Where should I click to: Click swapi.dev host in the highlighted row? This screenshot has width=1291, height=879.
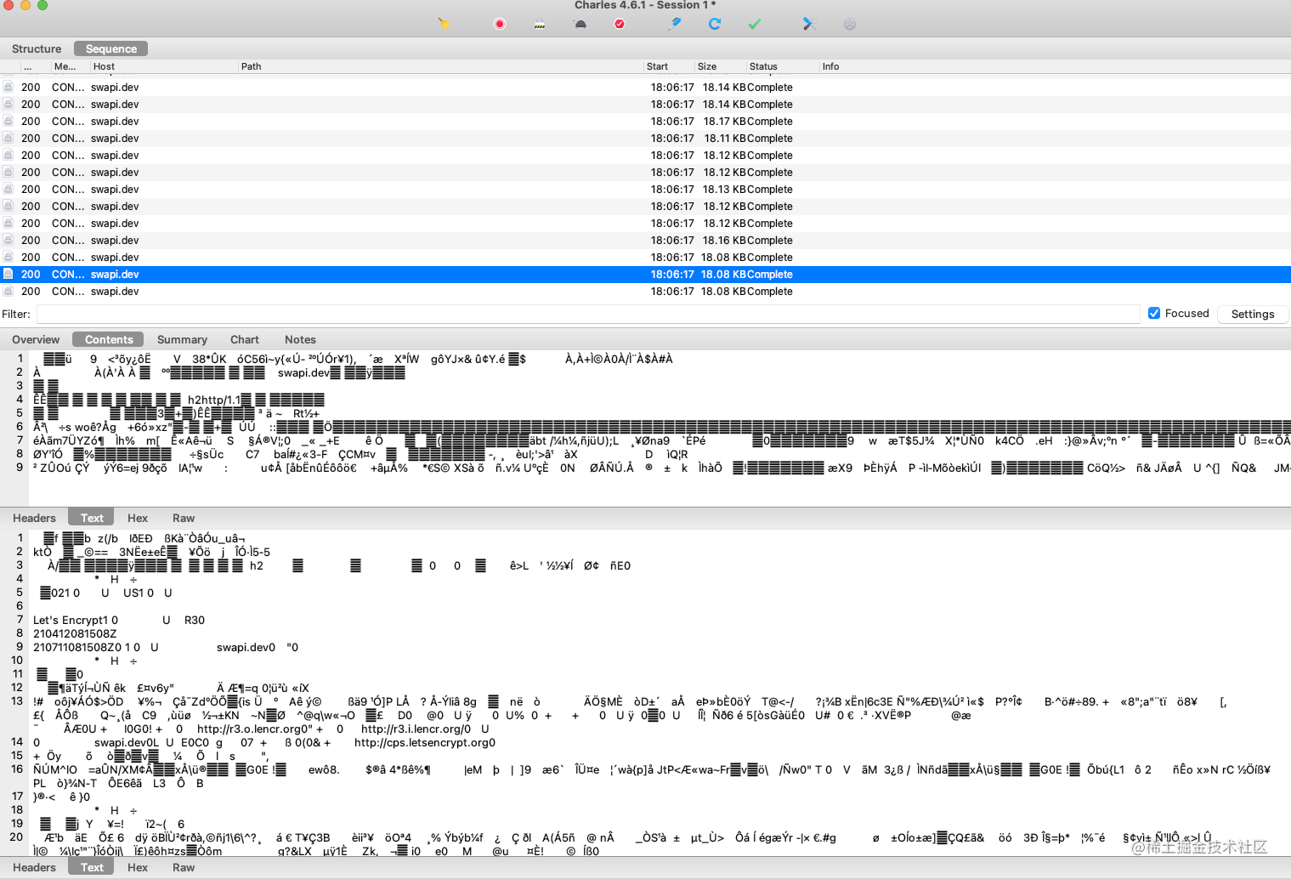(115, 274)
